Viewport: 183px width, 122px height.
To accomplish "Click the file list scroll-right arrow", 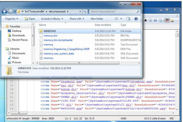I will point(139,63).
